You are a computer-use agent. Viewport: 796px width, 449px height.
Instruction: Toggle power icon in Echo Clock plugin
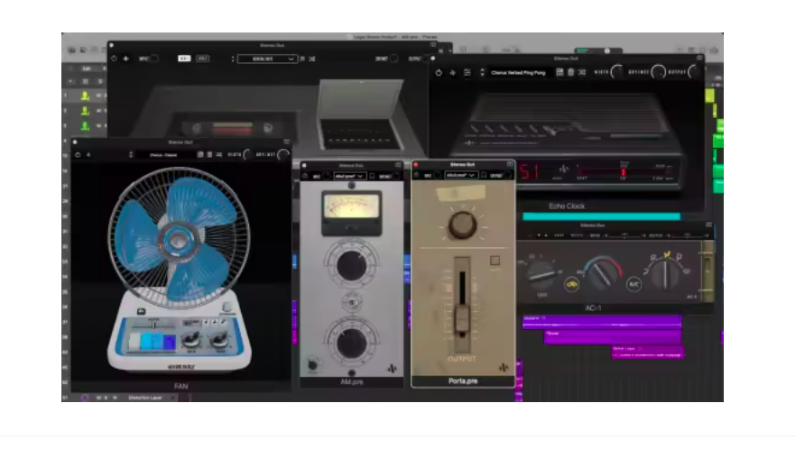[x=439, y=72]
